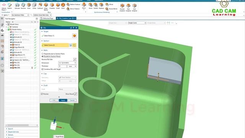245x138 pixels.
Task: Select the Hole tool
Action: pyautogui.click(x=29, y=6)
